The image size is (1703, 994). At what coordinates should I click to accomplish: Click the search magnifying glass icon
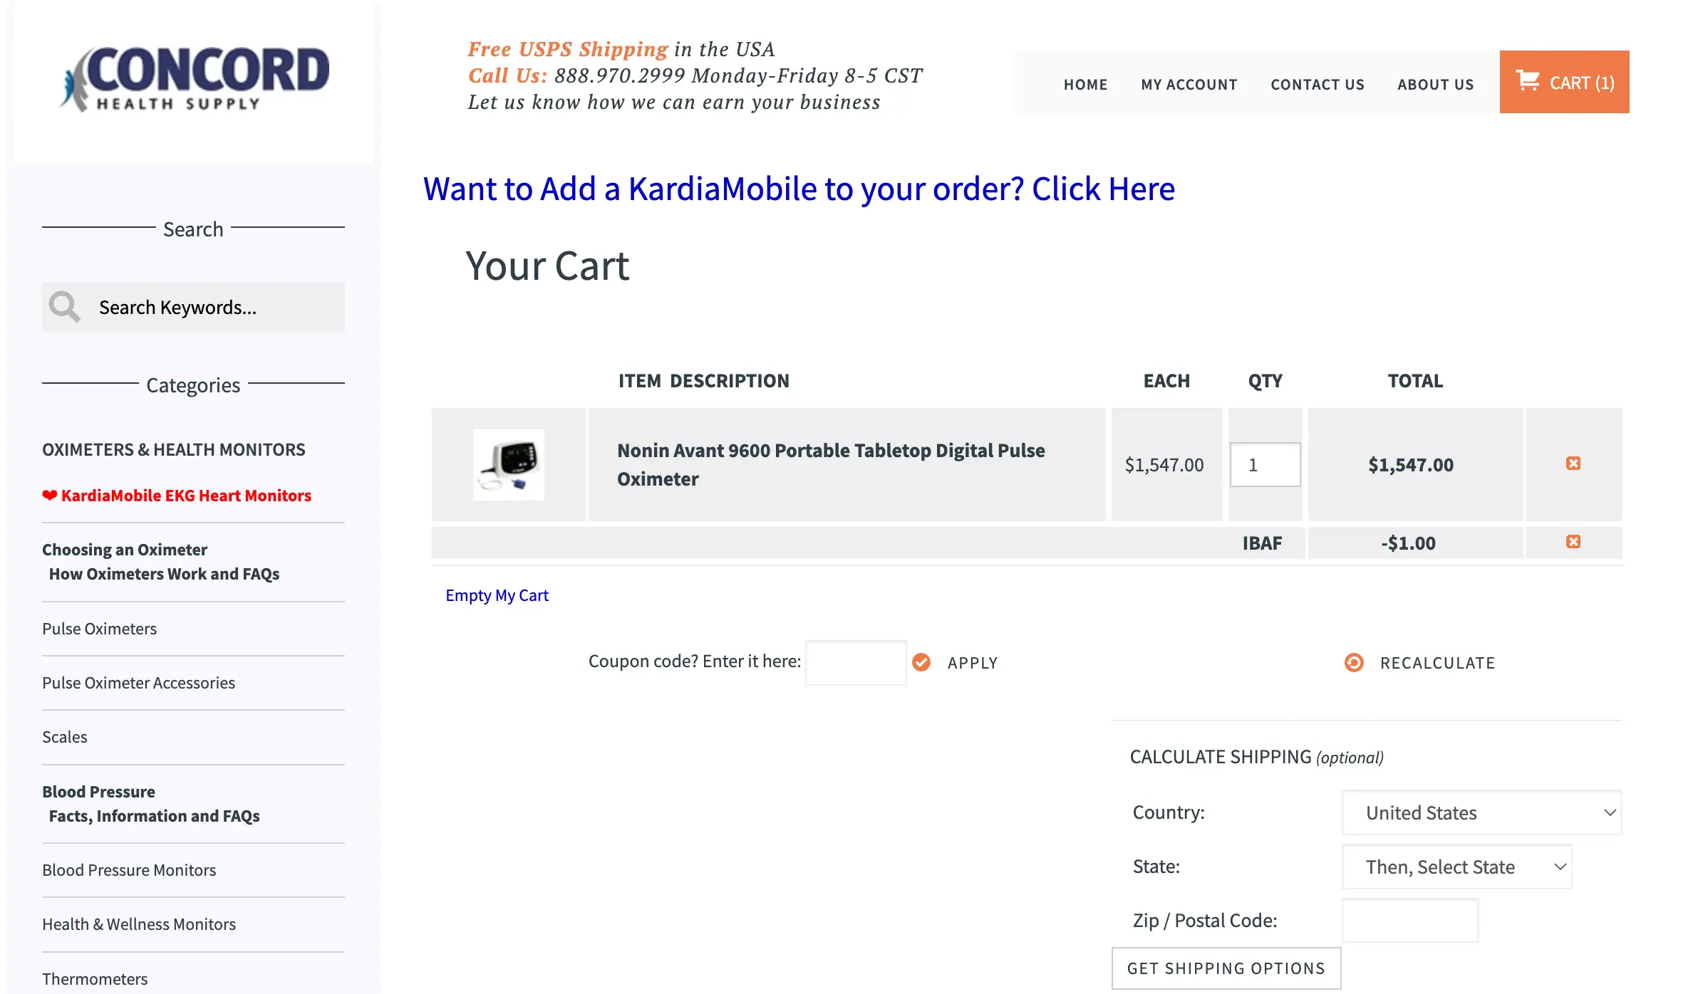(x=64, y=307)
